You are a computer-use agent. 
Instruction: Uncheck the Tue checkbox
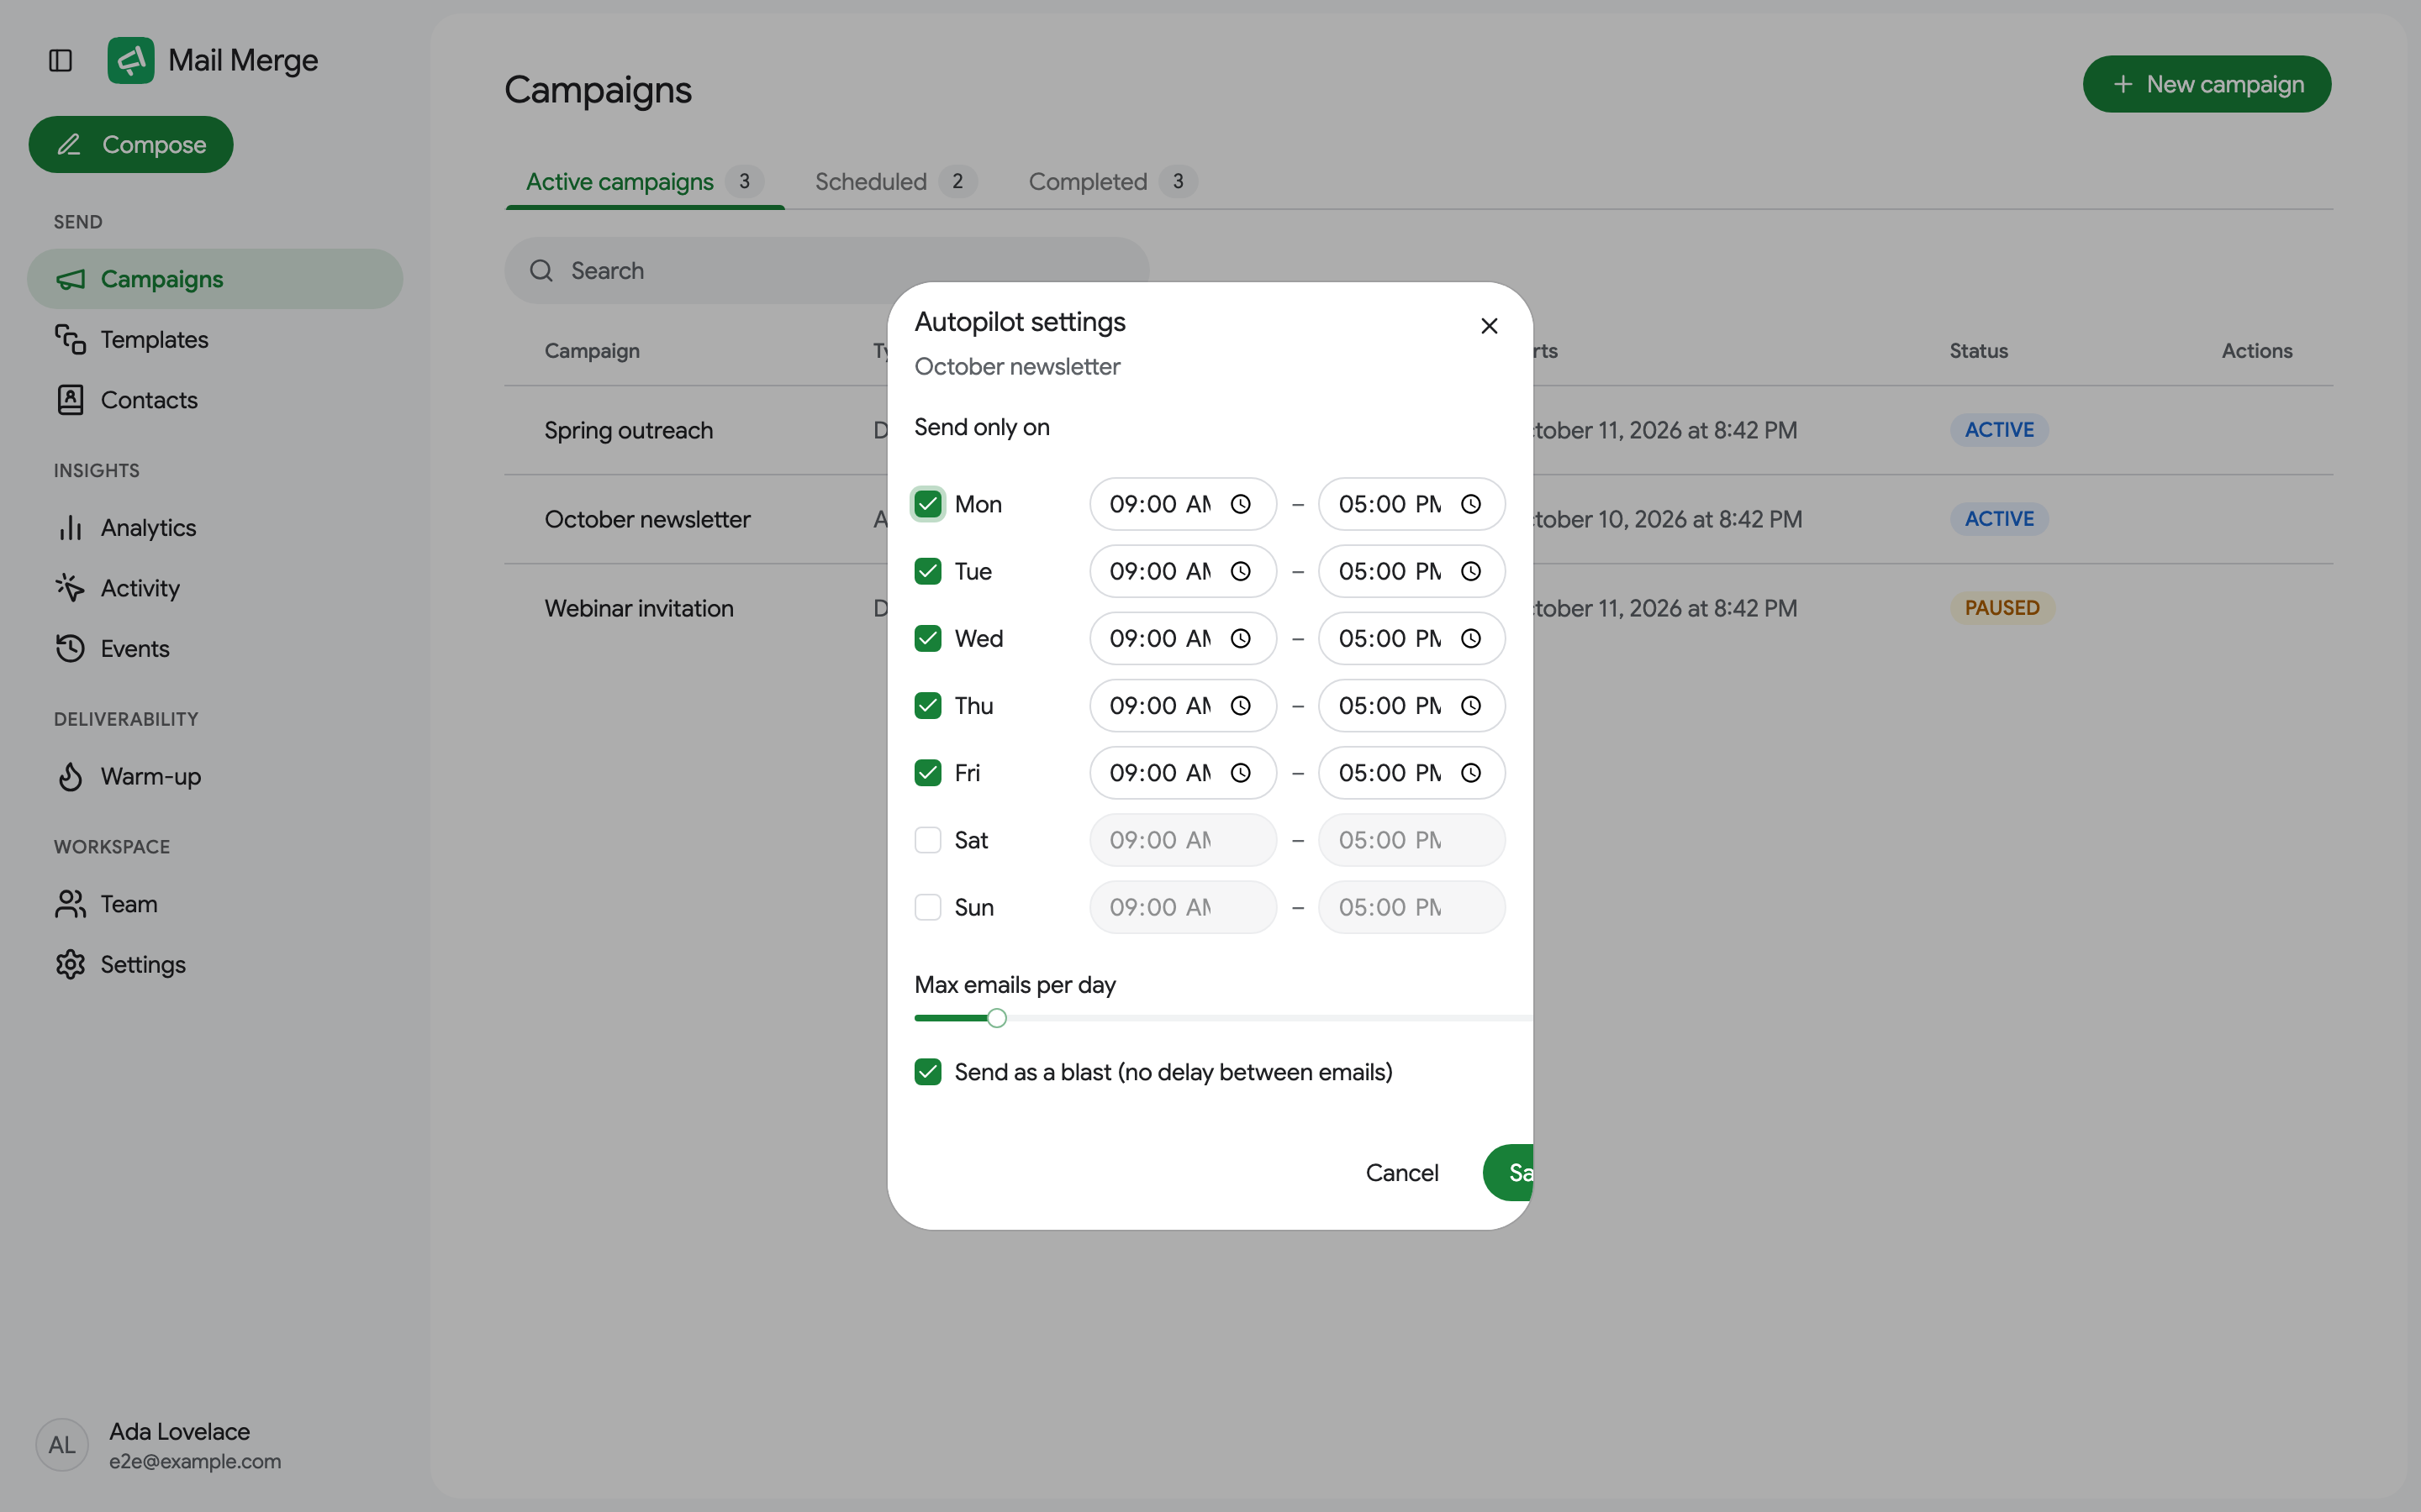(x=927, y=571)
